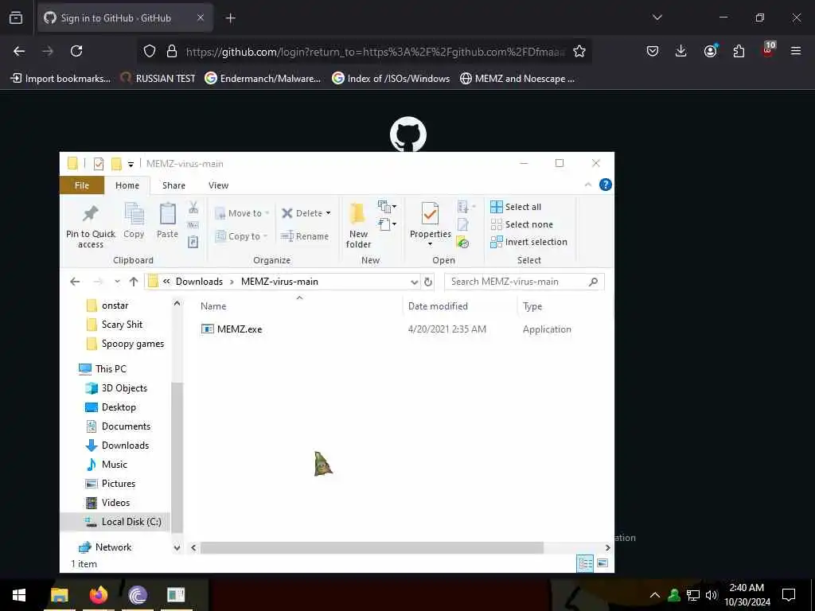815x611 pixels.
Task: Switch to the View ribbon tab
Action: (x=218, y=185)
